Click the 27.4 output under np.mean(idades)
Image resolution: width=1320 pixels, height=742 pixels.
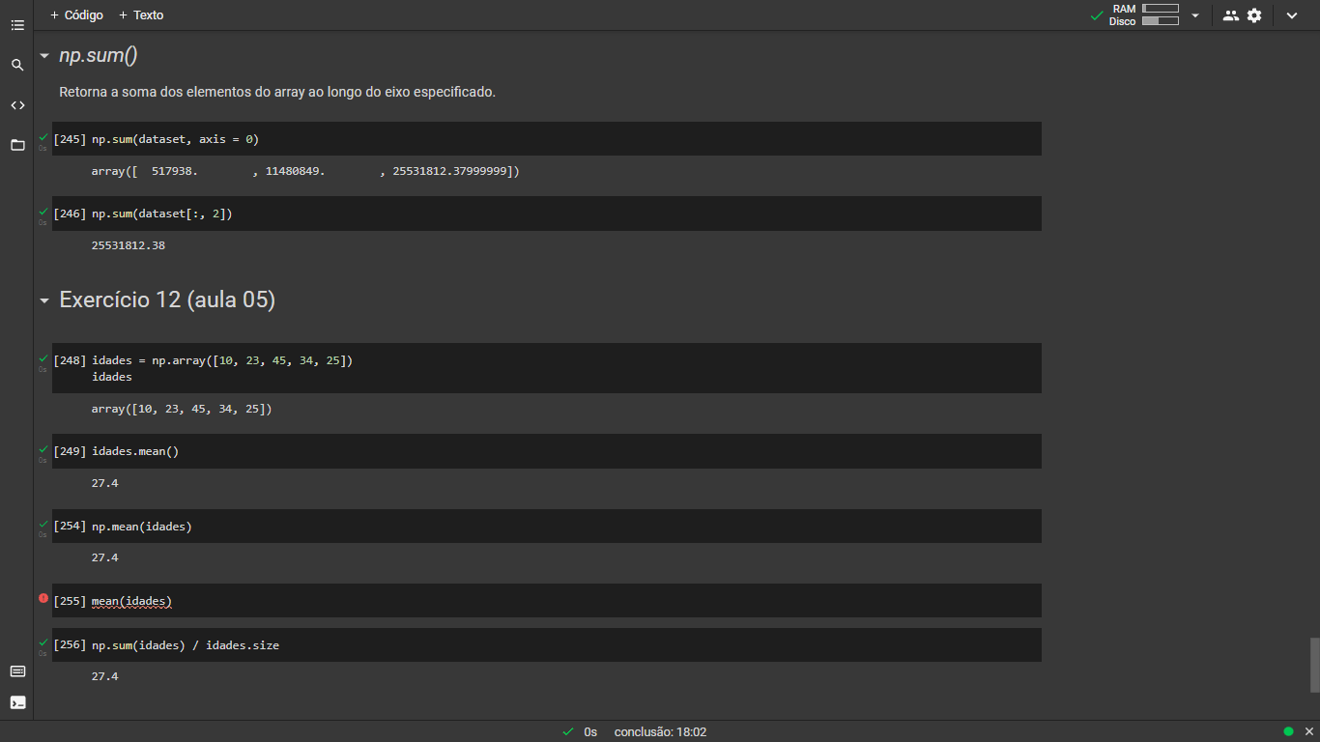point(104,557)
